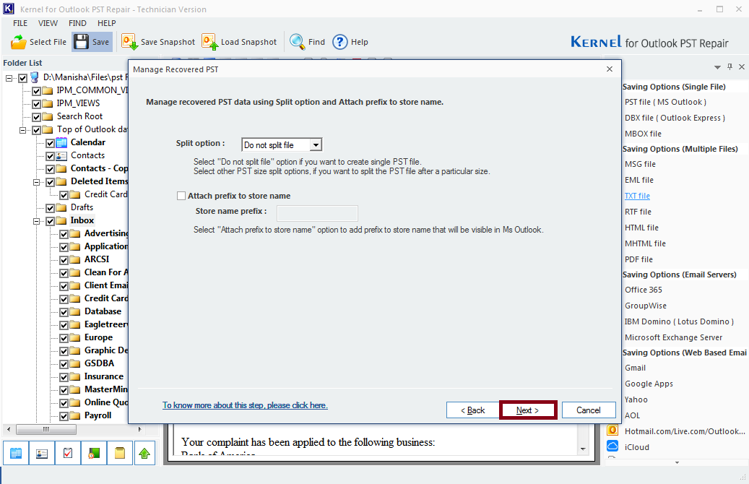The image size is (749, 484).
Task: Click the Load Snapshot toolbar icon
Action: [x=210, y=42]
